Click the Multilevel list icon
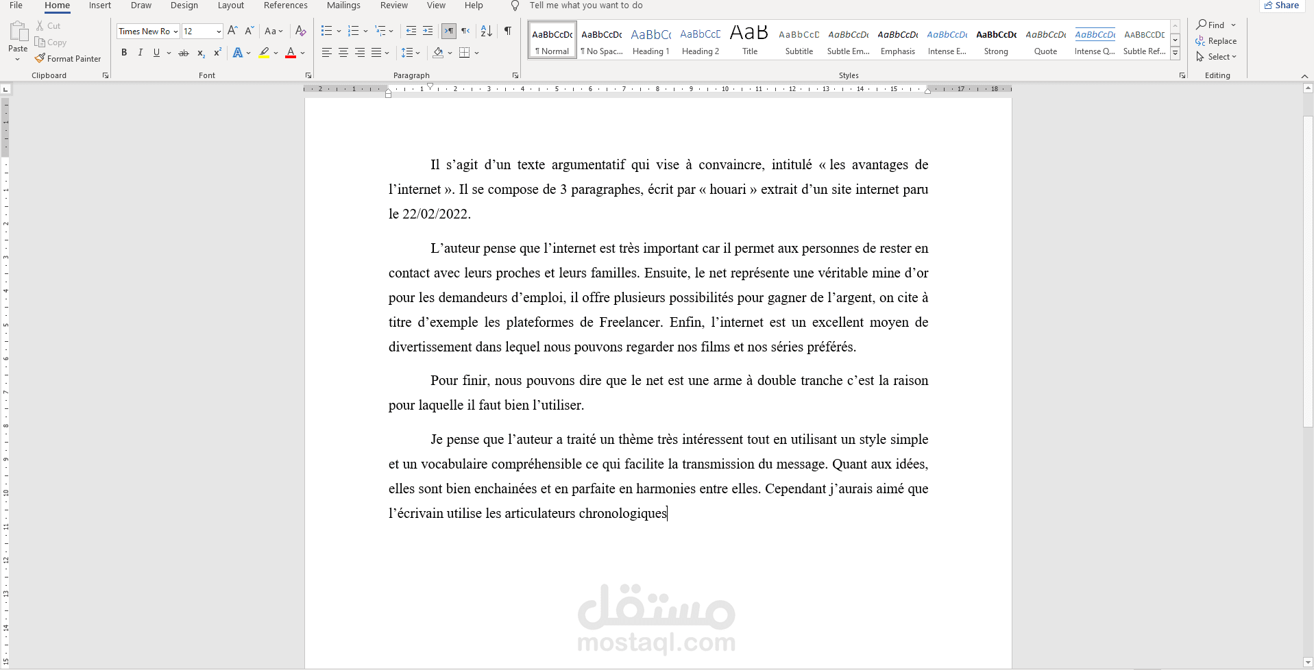The image size is (1314, 670). click(380, 31)
